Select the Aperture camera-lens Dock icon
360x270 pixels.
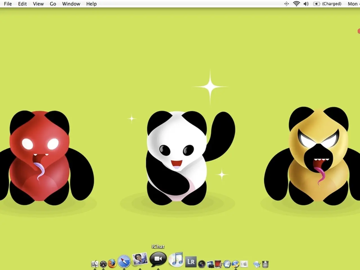202,264
